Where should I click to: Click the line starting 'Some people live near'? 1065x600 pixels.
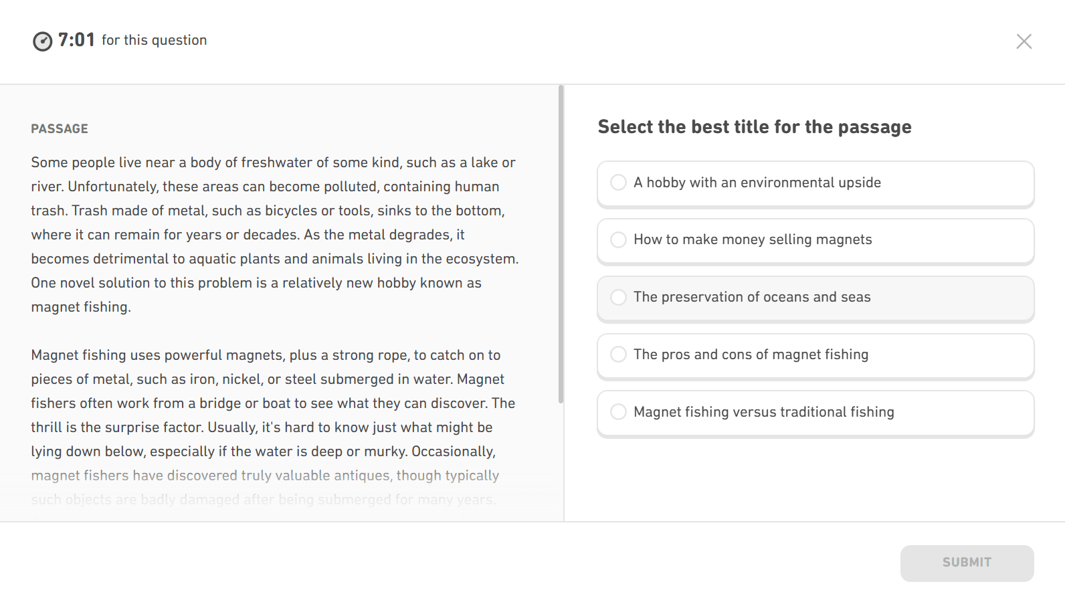coord(273,163)
